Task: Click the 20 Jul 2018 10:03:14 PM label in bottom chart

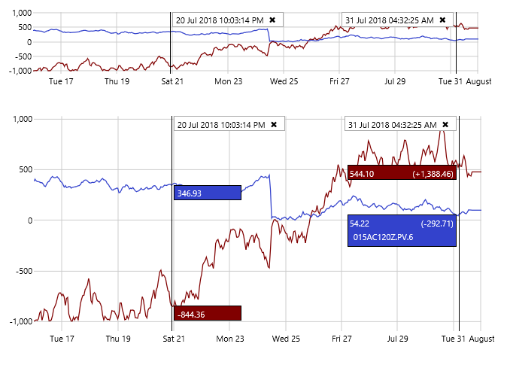Action: tap(220, 125)
